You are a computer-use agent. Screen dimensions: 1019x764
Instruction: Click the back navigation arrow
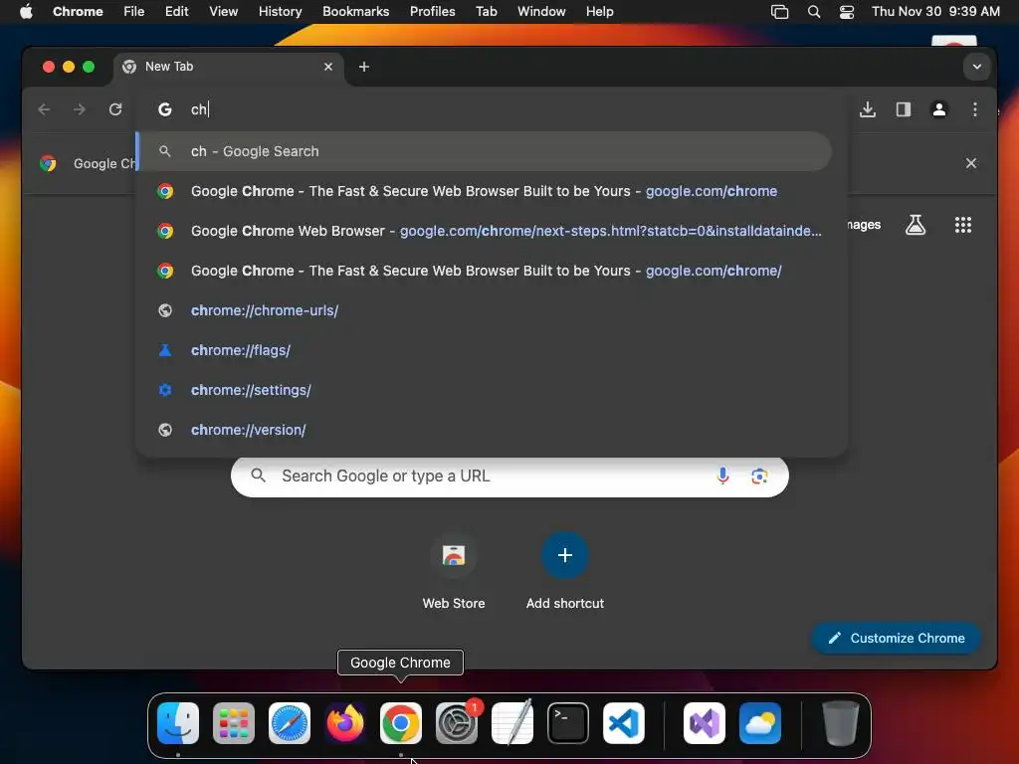44,109
